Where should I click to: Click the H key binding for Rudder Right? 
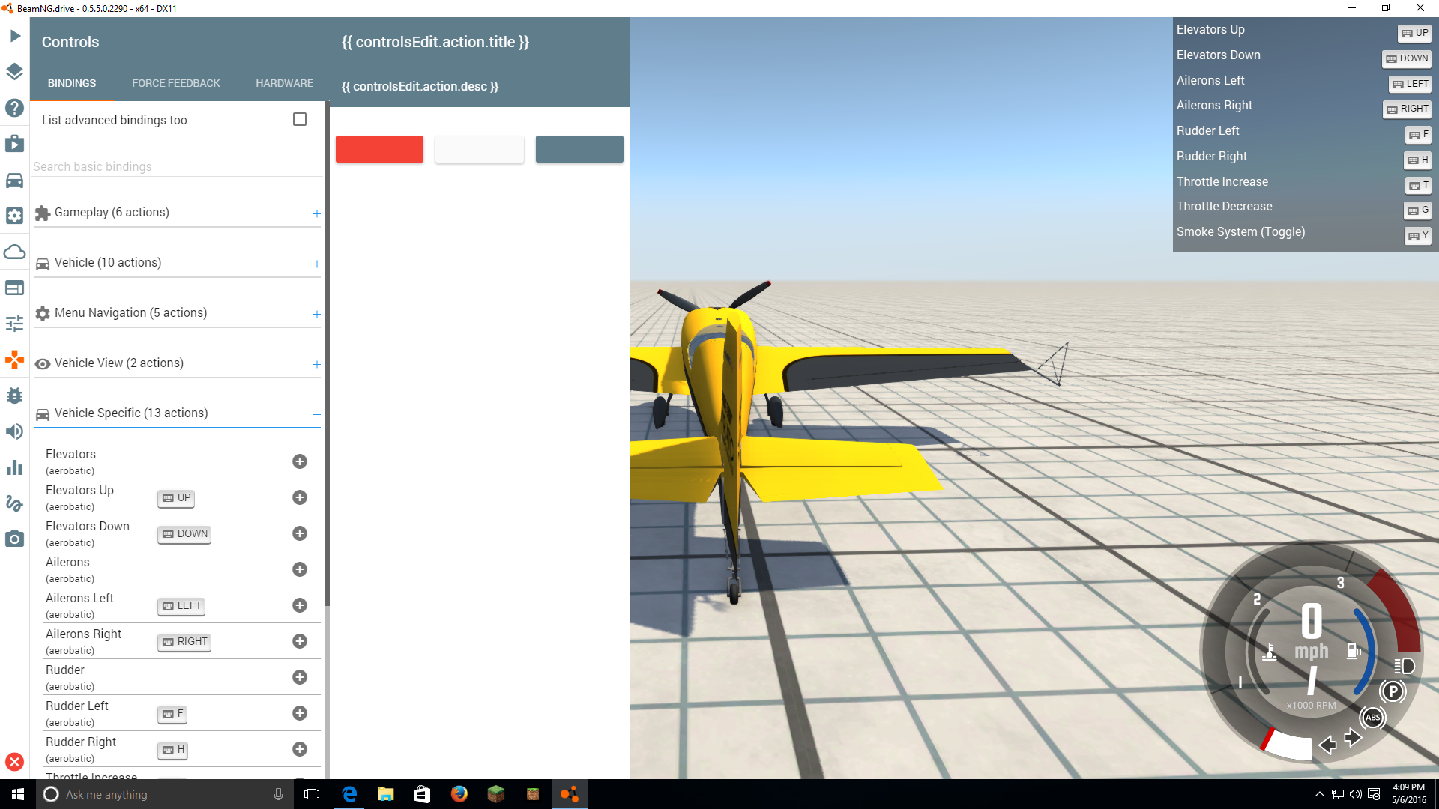coord(172,750)
